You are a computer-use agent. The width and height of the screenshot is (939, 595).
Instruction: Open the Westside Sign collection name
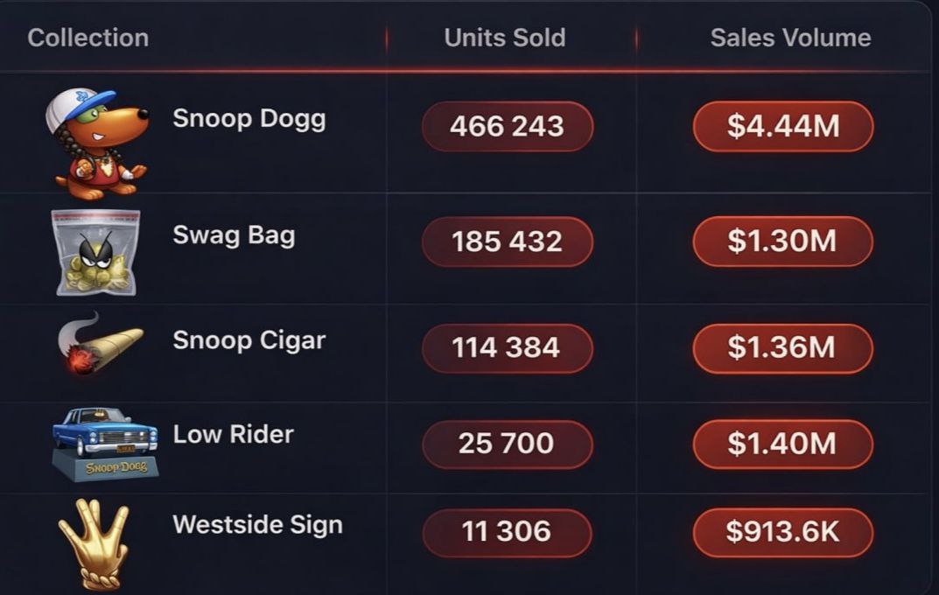[257, 525]
